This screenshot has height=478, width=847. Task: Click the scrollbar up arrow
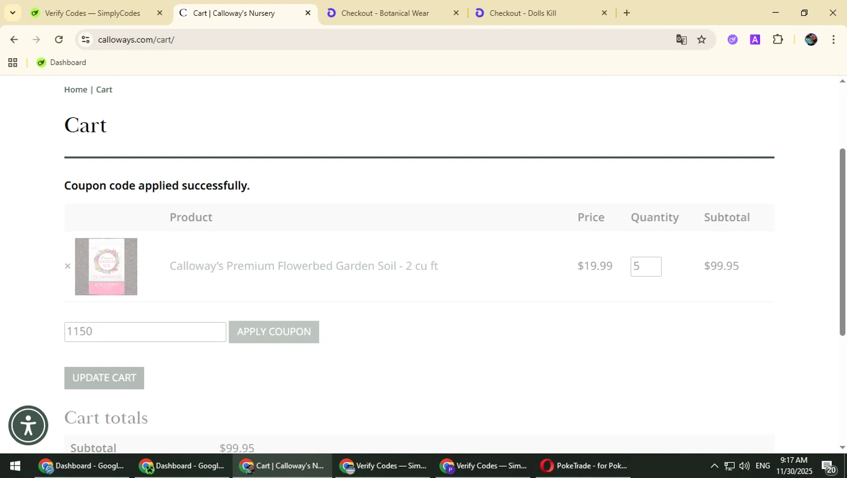(x=842, y=81)
